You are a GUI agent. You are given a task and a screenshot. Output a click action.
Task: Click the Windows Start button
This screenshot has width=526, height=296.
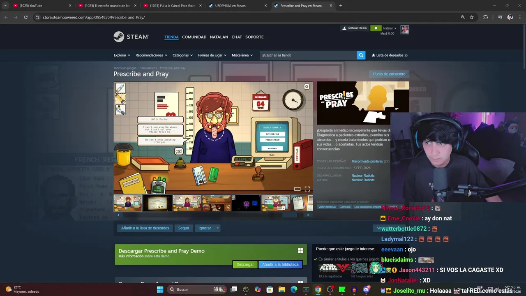(x=160, y=289)
